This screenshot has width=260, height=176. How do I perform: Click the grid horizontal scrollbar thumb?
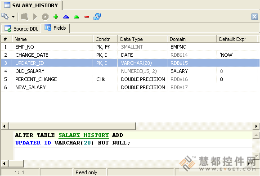(72, 126)
